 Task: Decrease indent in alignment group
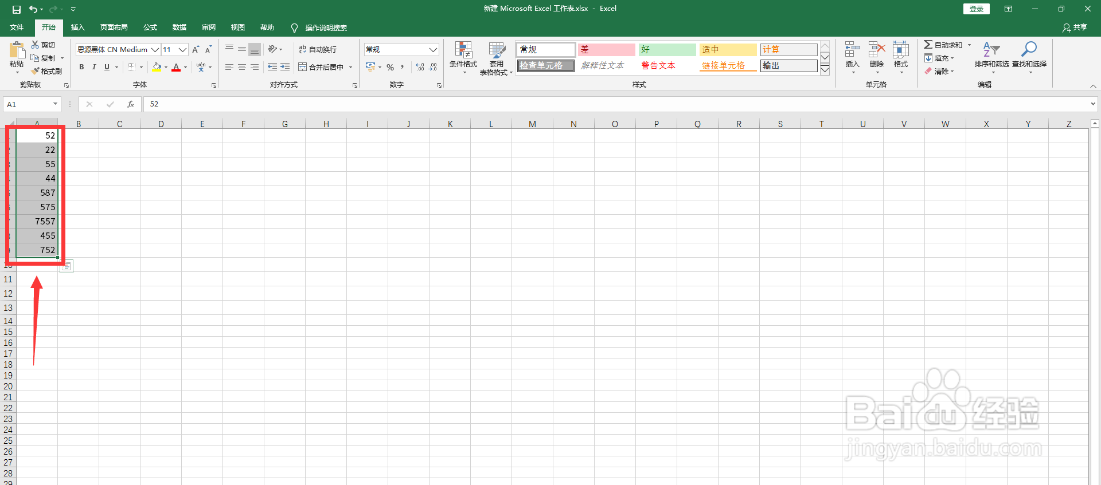pos(272,67)
